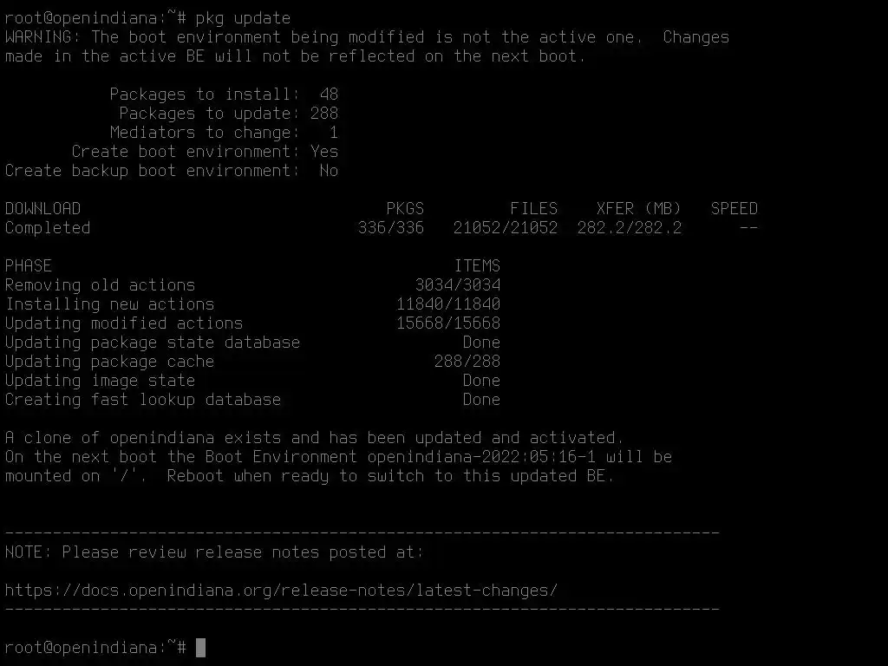Image resolution: width=888 pixels, height=666 pixels.
Task: Click 'Reboot when ready to switch' message
Action: 391,476
